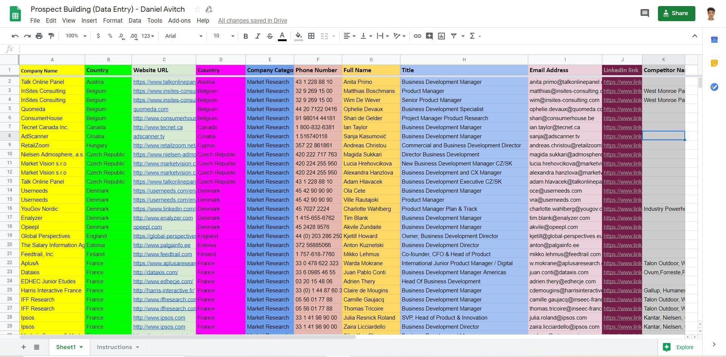Viewport: 726px width, 357px height.
Task: Open the Google Calendar side panel
Action: click(714, 39)
